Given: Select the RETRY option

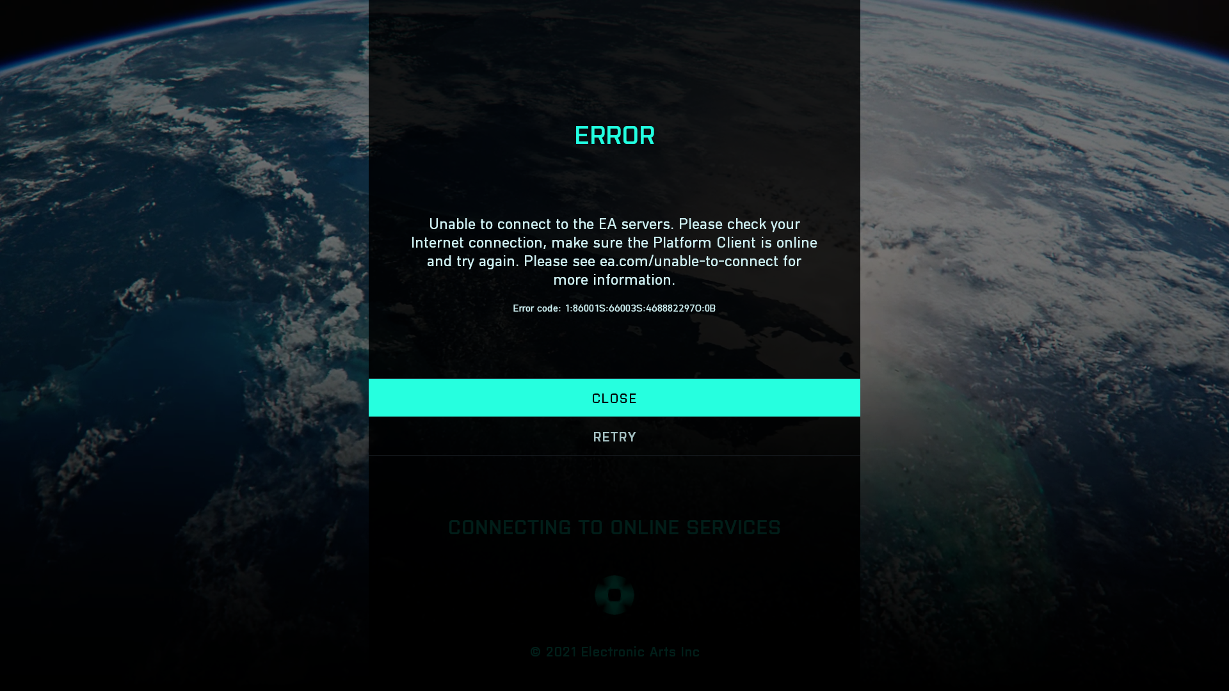Looking at the screenshot, I should point(614,436).
